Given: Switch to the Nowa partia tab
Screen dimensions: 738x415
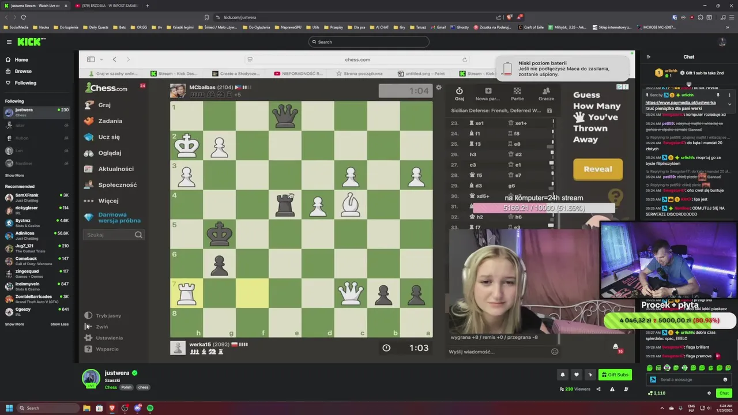Looking at the screenshot, I should [488, 94].
